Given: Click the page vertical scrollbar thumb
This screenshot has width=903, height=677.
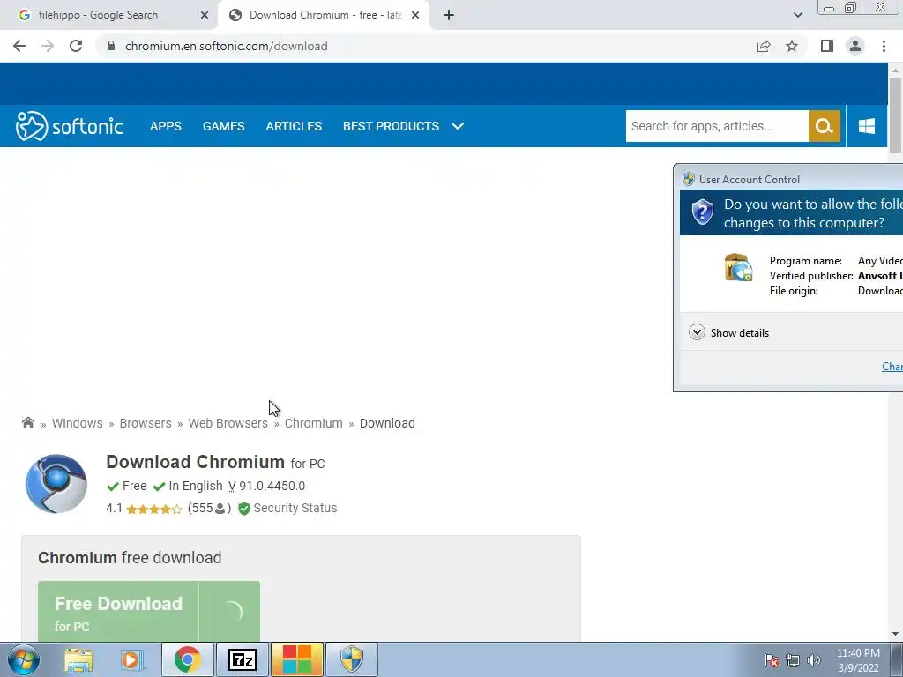Looking at the screenshot, I should point(895,114).
